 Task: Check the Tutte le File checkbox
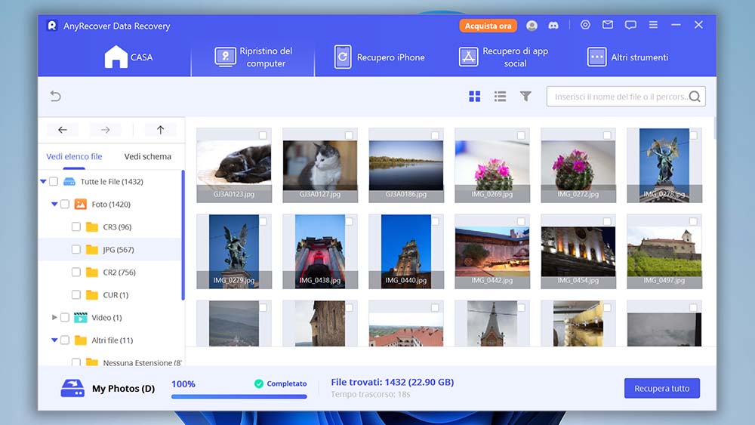(54, 181)
